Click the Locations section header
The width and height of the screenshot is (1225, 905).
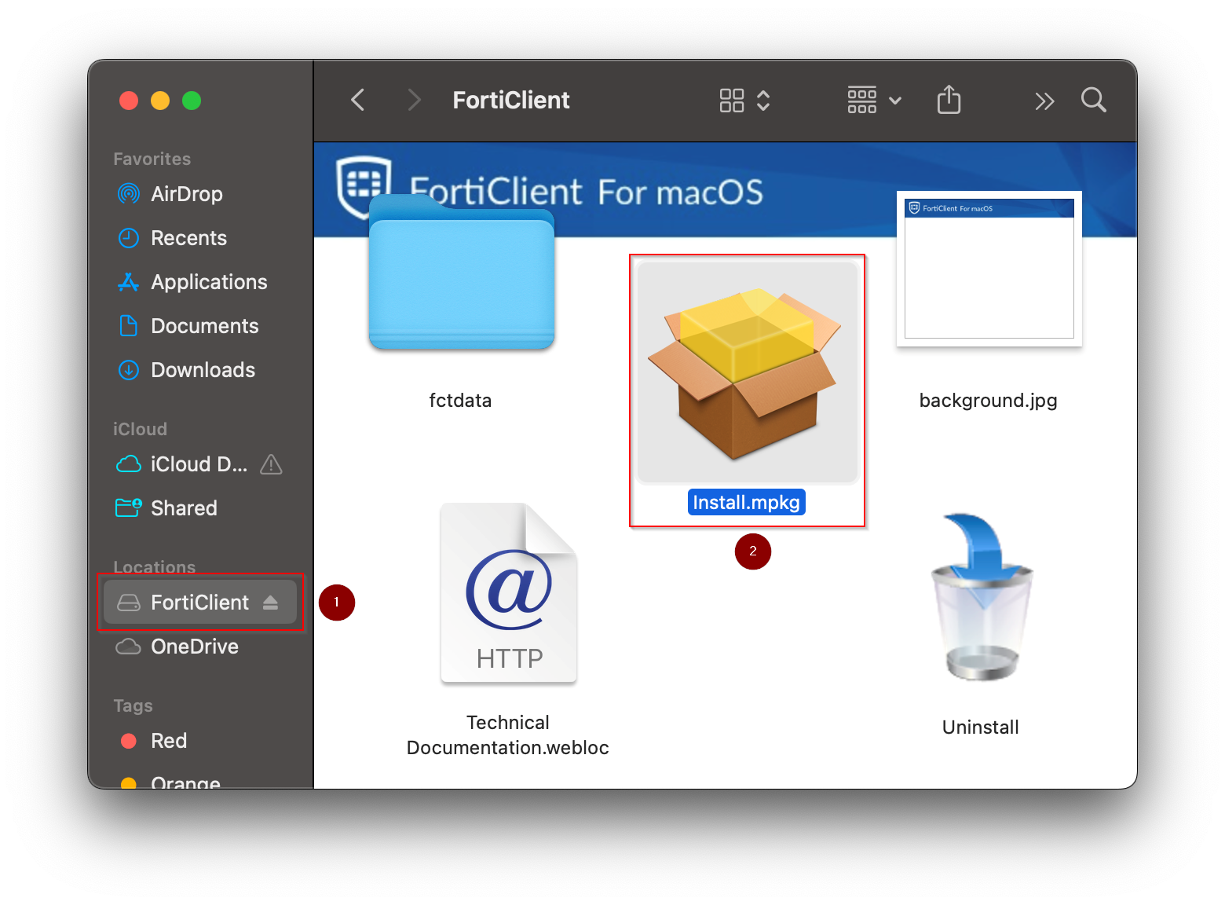[155, 567]
